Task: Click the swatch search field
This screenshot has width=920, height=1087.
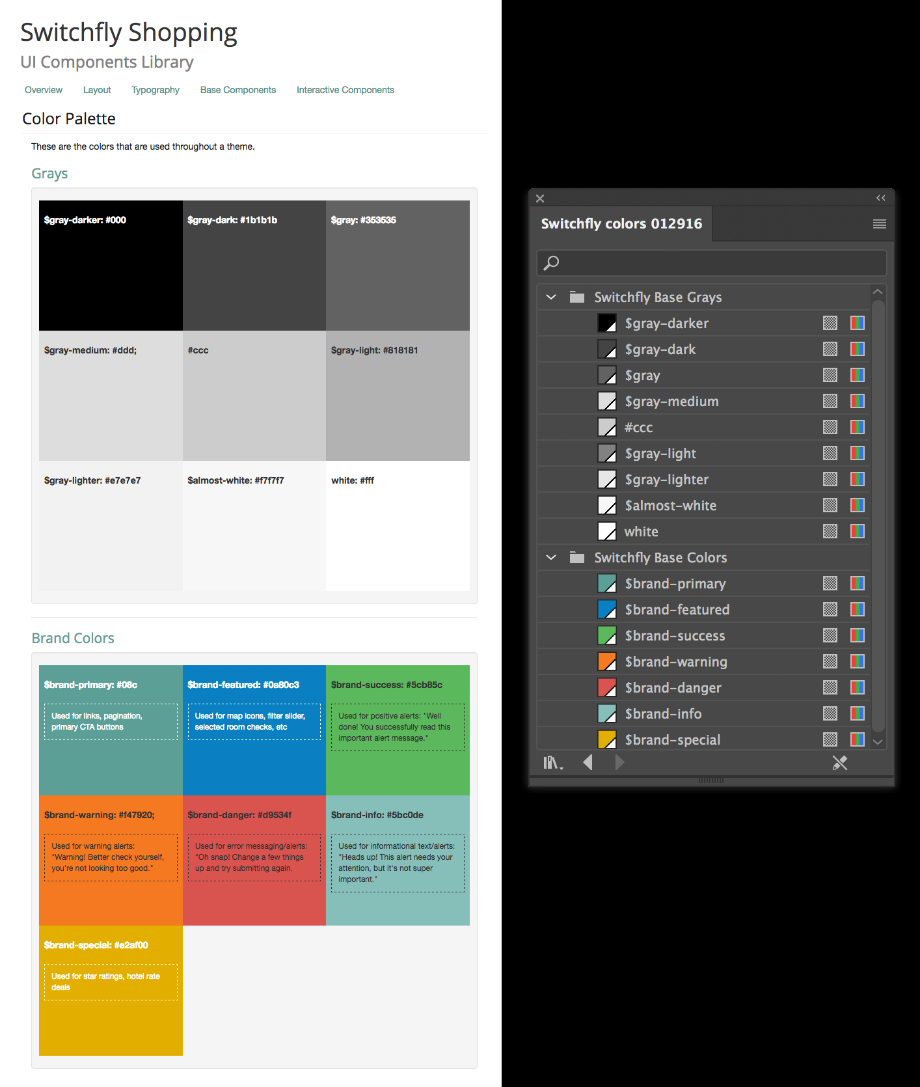Action: tap(712, 263)
